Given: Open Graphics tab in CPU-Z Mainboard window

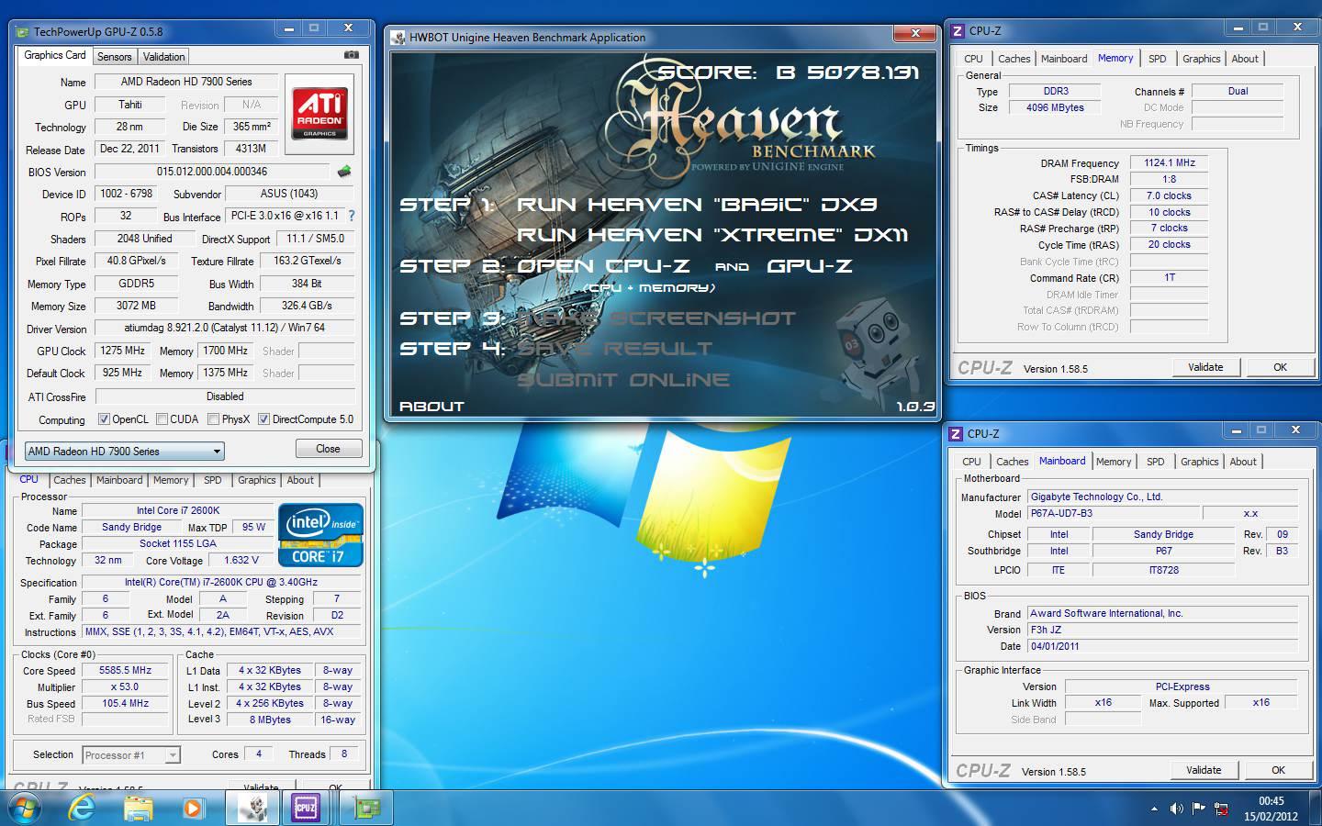Looking at the screenshot, I should [1200, 462].
